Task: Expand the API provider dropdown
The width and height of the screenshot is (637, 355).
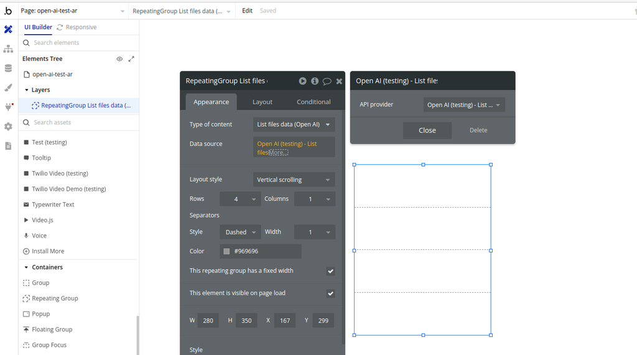Action: click(463, 105)
